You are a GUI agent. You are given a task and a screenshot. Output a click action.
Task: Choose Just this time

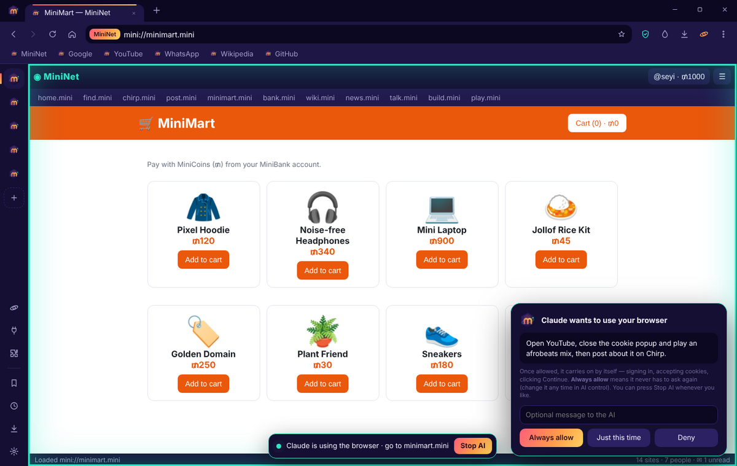[618, 438]
